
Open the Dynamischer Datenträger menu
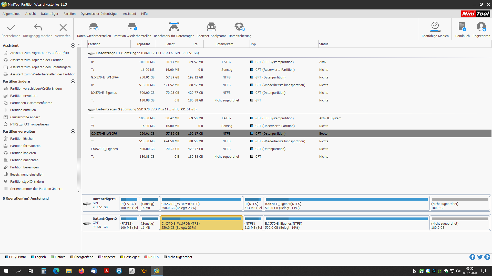point(99,14)
